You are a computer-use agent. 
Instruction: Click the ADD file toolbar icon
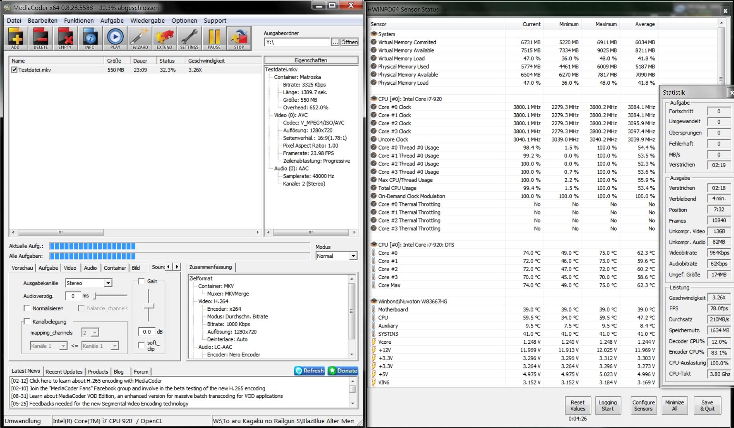tap(16, 38)
